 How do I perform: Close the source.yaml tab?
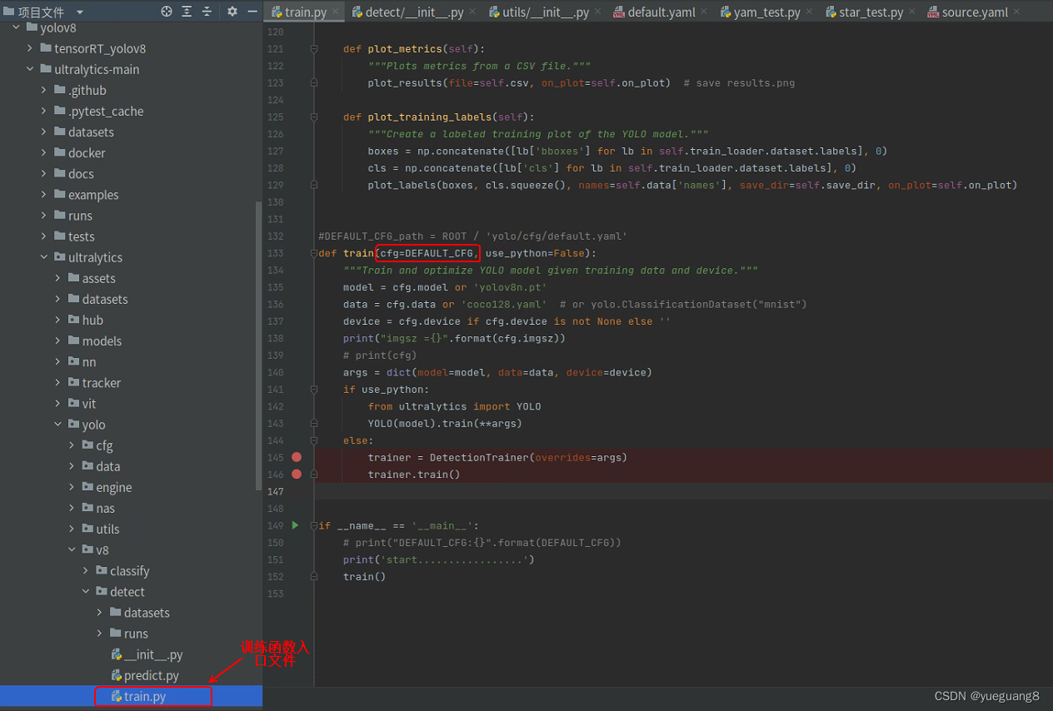click(x=1017, y=12)
